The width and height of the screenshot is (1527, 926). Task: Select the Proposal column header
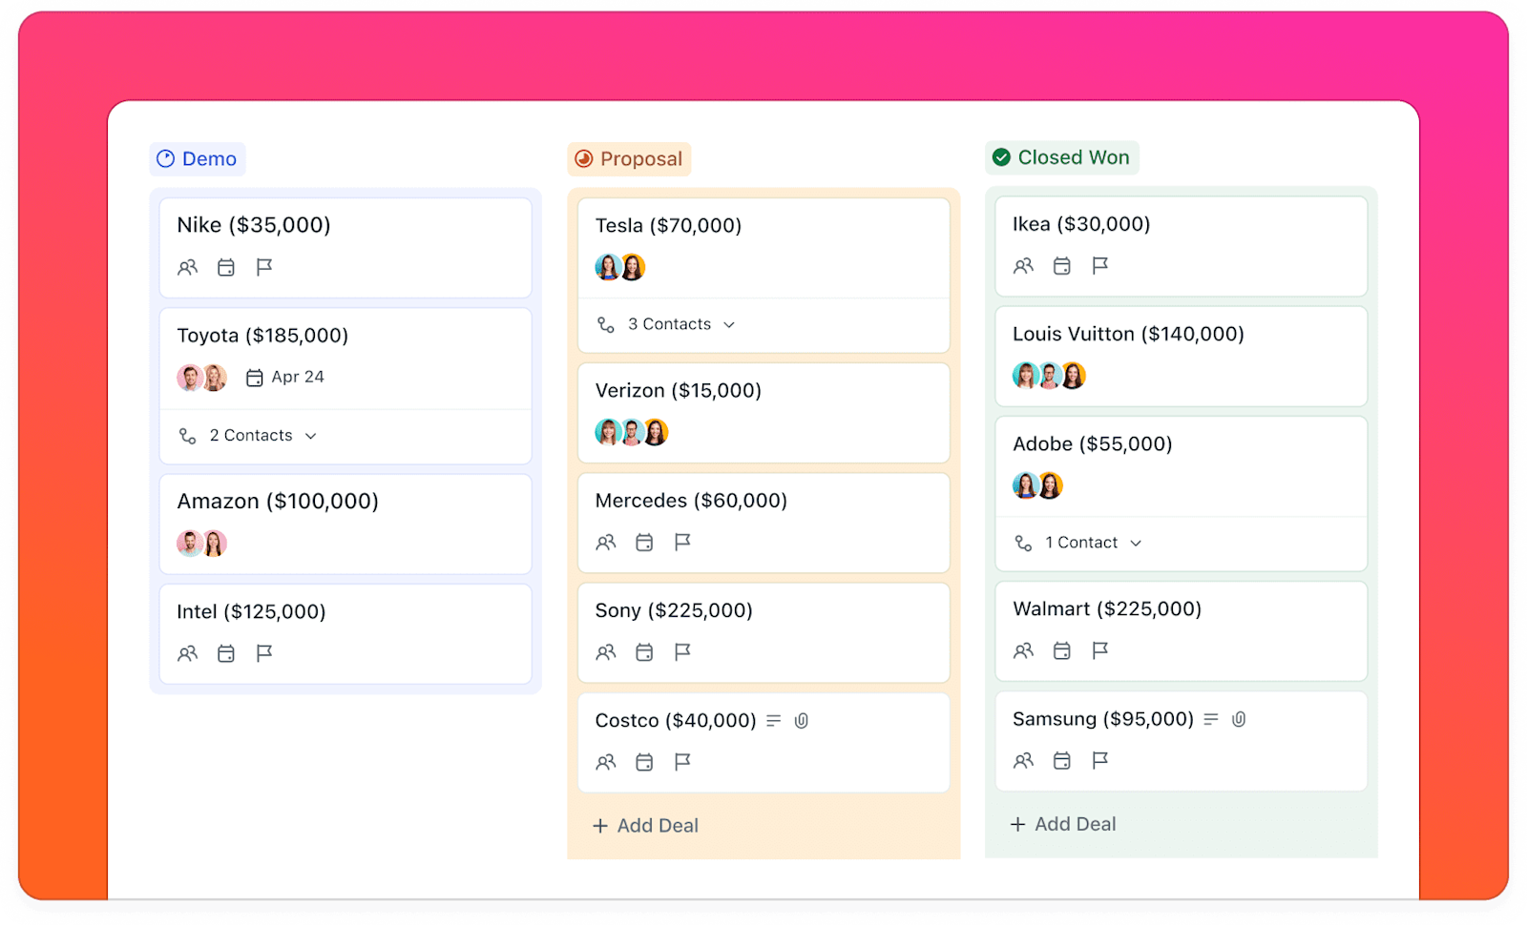[629, 159]
